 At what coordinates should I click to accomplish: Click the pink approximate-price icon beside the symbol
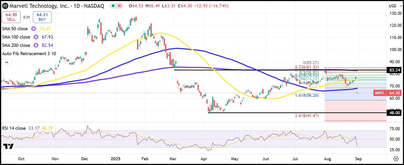click(x=118, y=5)
